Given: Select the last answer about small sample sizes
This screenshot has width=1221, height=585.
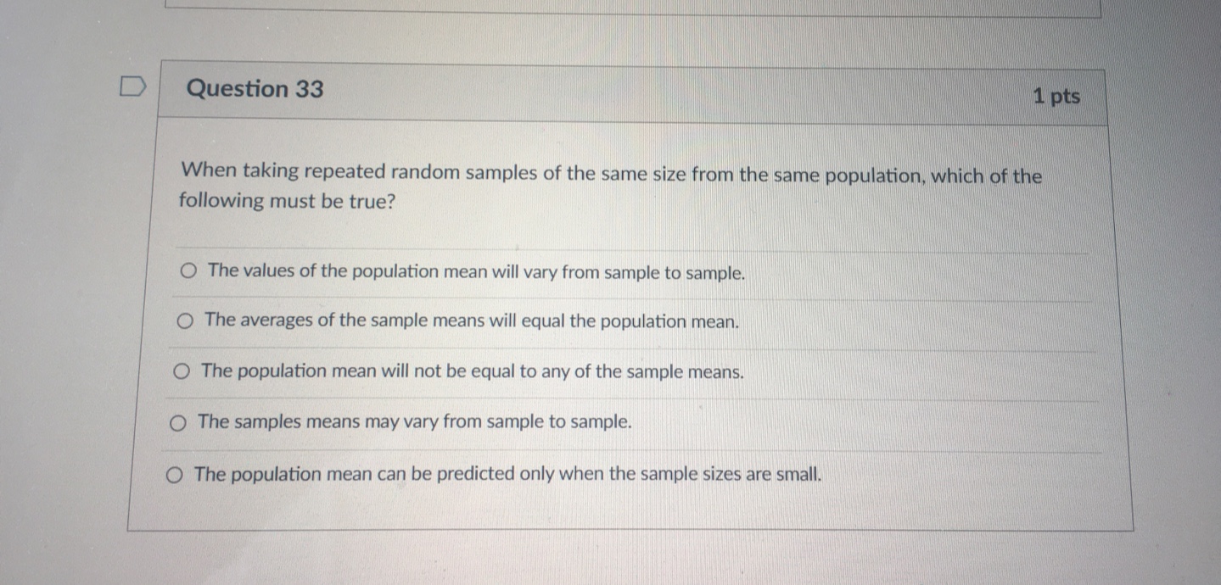Looking at the screenshot, I should tap(174, 473).
